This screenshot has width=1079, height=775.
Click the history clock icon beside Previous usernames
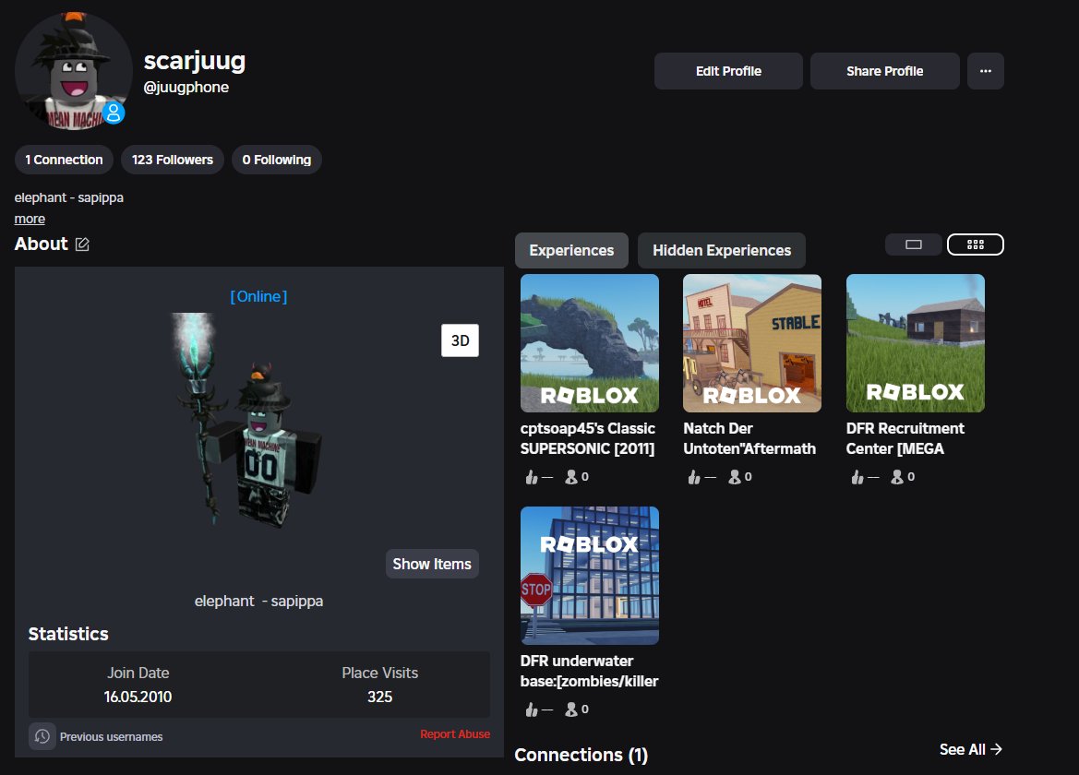click(x=42, y=735)
